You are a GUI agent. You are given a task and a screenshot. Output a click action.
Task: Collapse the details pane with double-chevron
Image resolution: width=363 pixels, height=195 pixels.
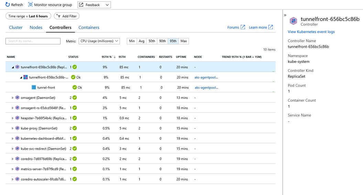pos(285,15)
